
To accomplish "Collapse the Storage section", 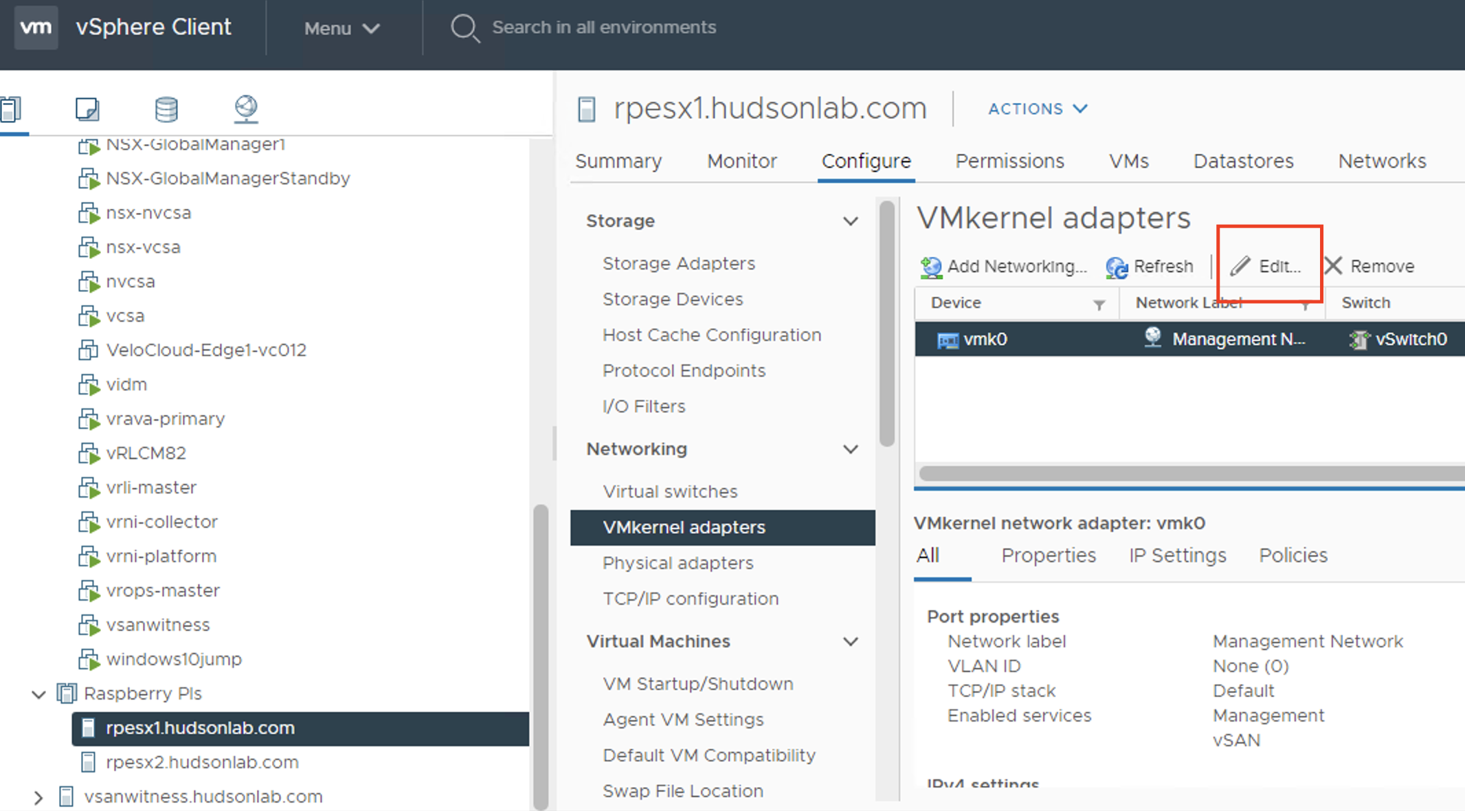I will pyautogui.click(x=851, y=221).
